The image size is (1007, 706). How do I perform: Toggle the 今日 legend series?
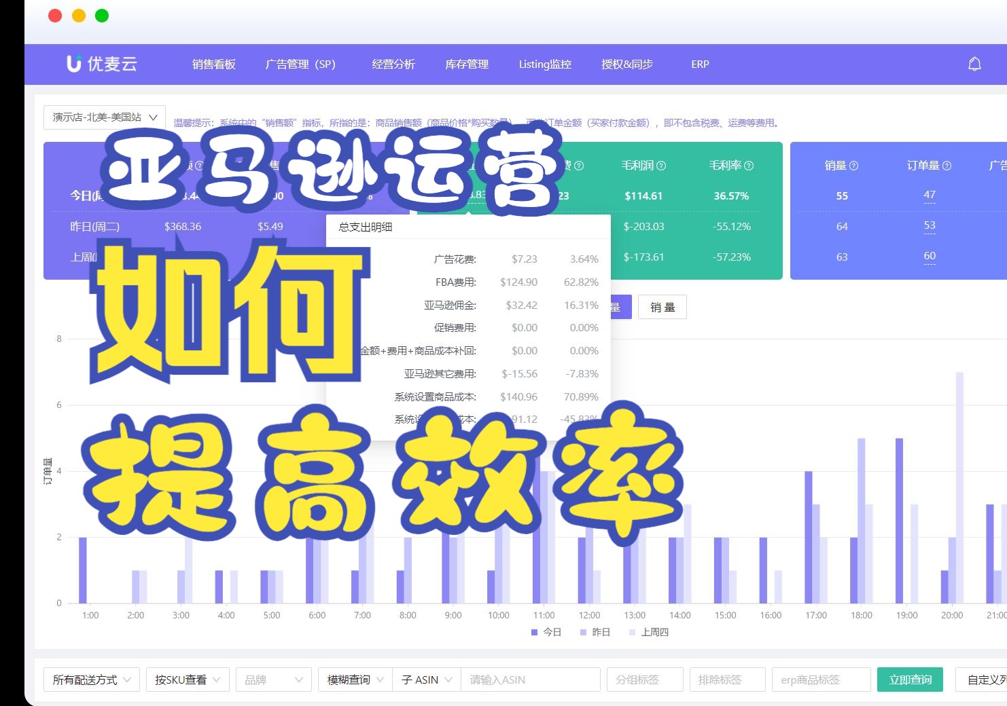click(546, 632)
